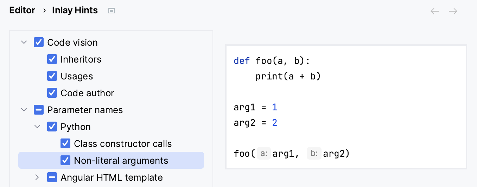This screenshot has width=477, height=187.
Task: Uncheck Non-literal arguments checkbox
Action: [65, 161]
